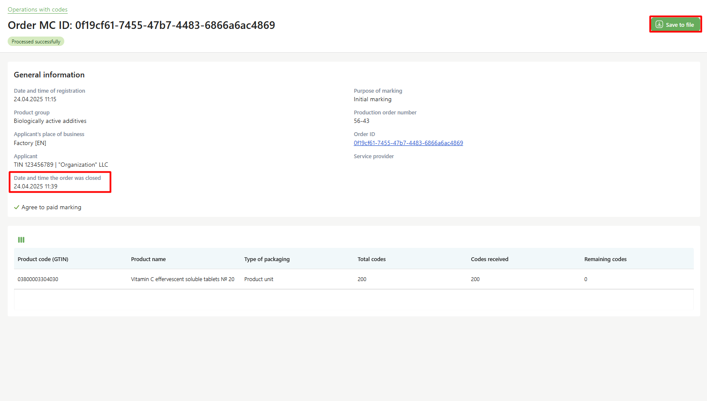Click production order number 56-43

[x=361, y=121]
